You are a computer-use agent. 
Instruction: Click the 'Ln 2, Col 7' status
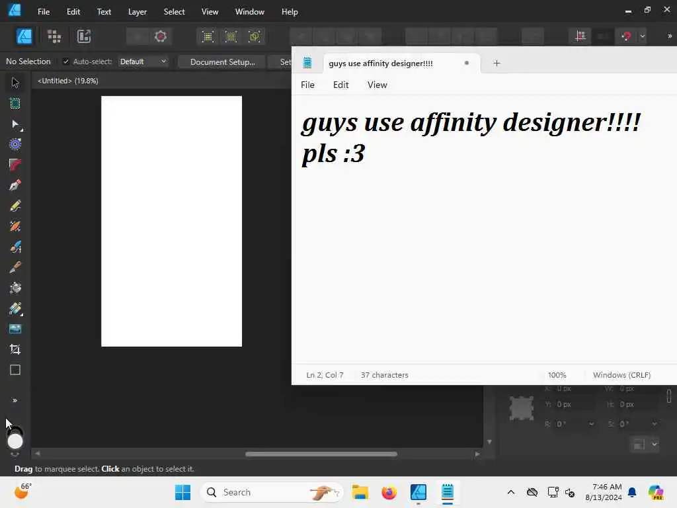[325, 375]
